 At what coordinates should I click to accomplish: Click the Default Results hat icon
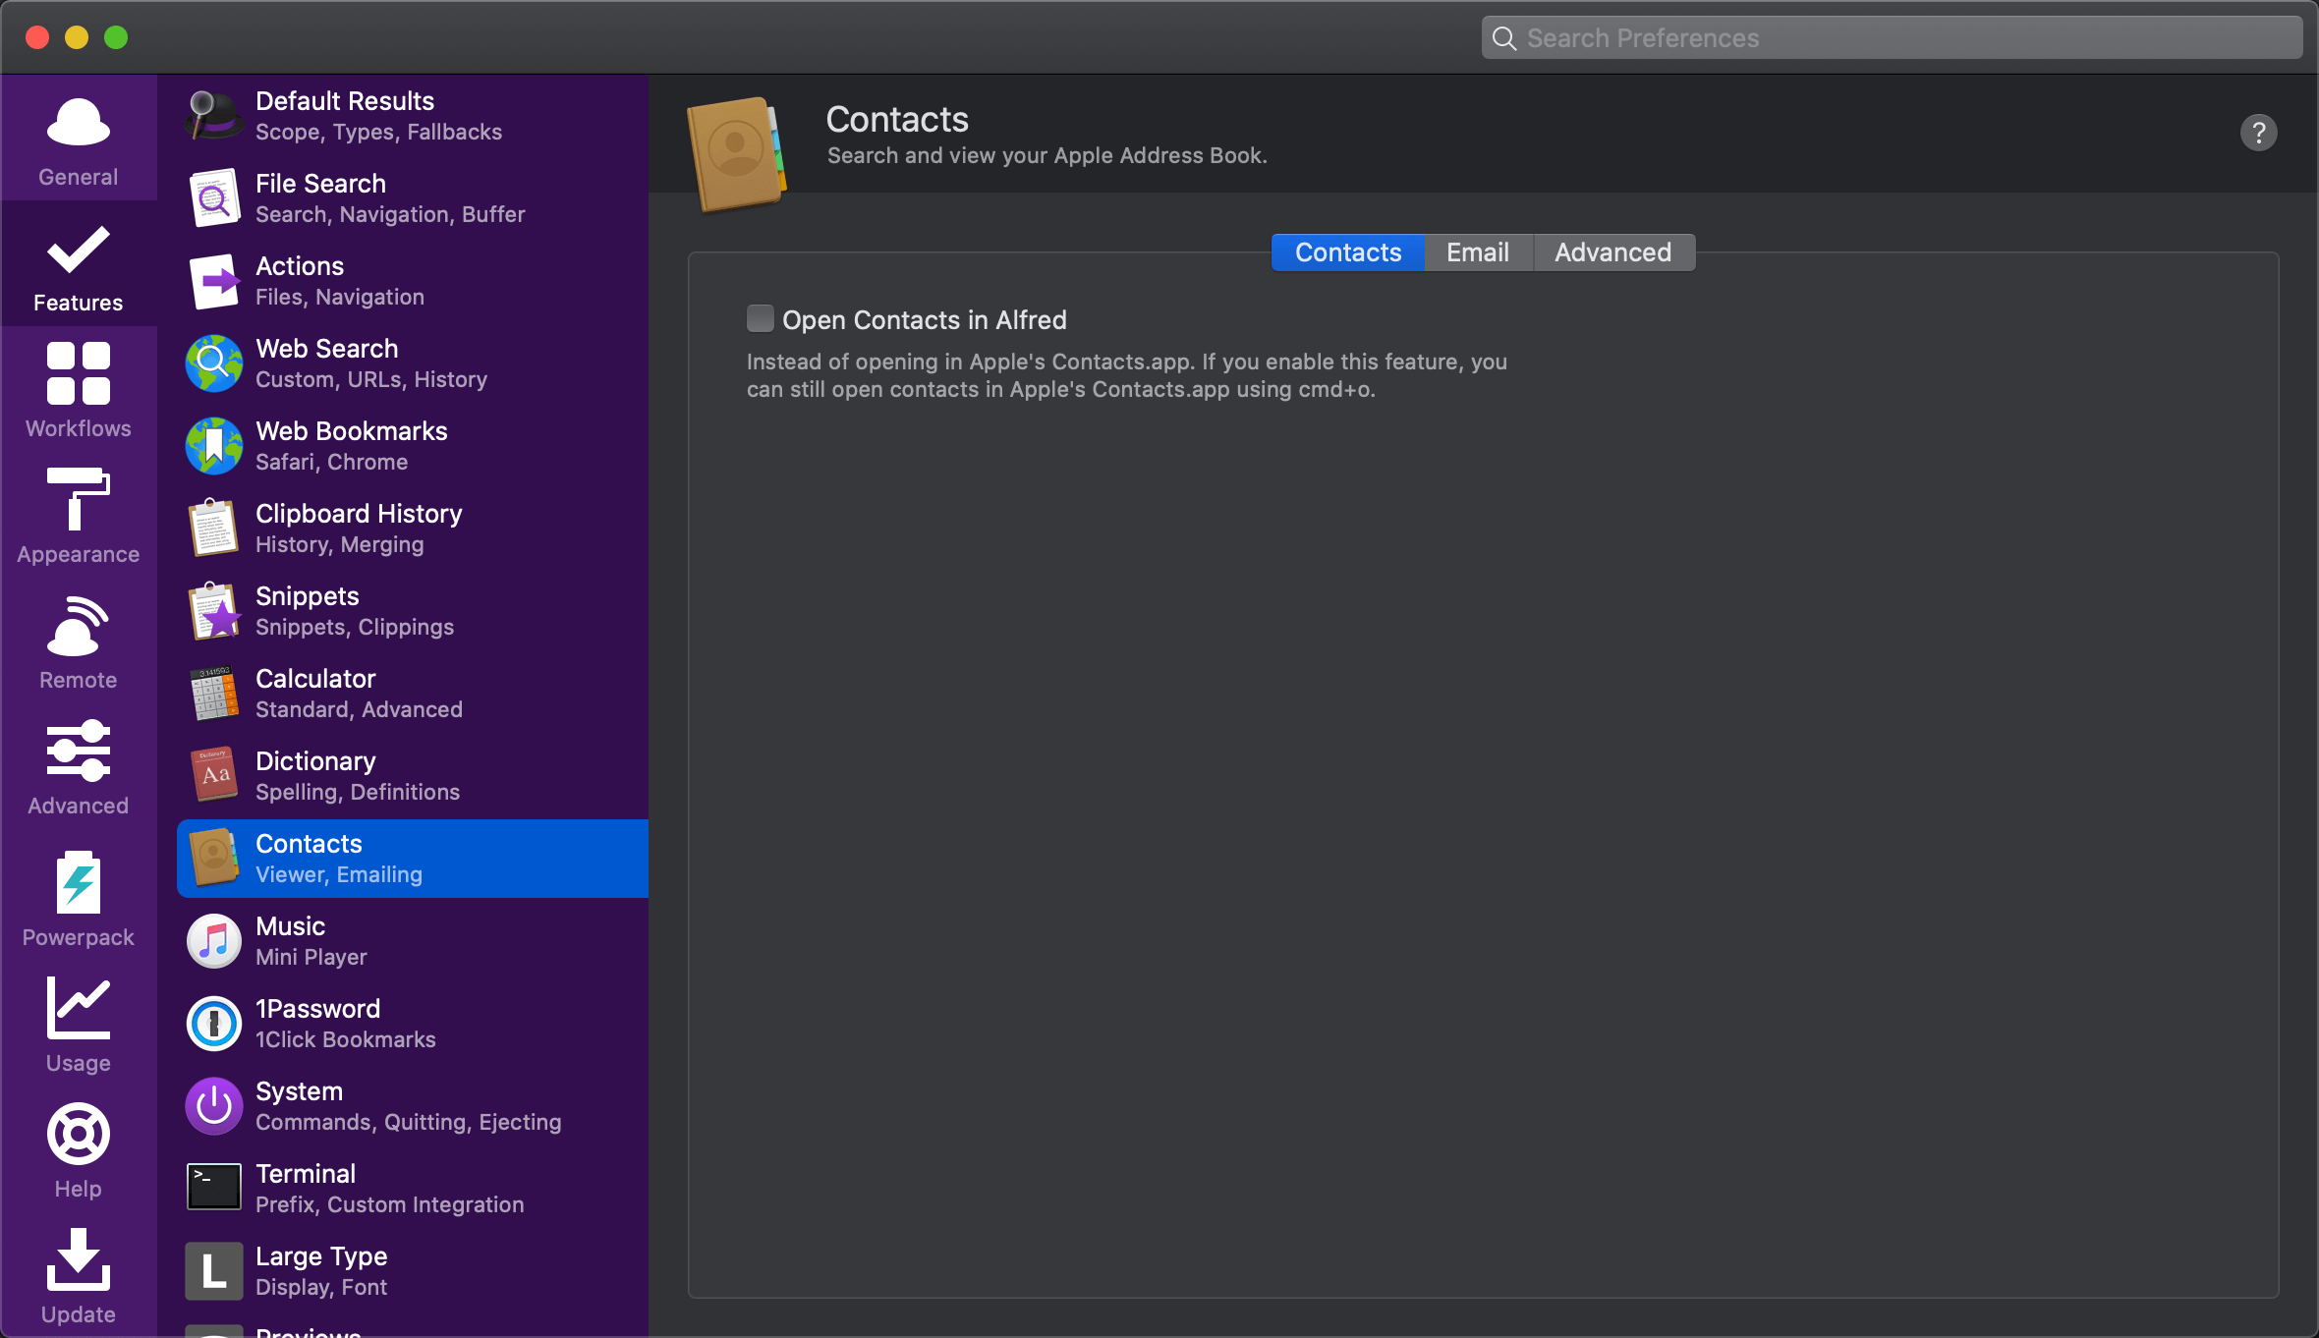tap(214, 116)
